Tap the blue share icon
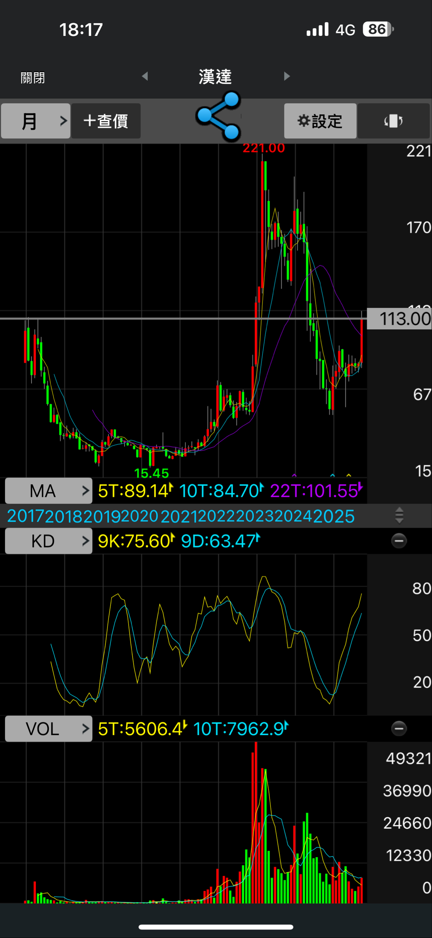The image size is (432, 938). tap(218, 116)
